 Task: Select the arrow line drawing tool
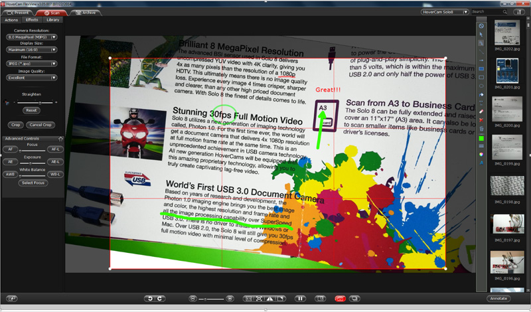click(481, 60)
